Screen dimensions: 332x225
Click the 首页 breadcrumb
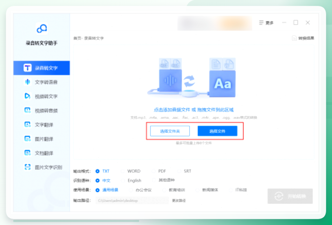[x=76, y=38]
